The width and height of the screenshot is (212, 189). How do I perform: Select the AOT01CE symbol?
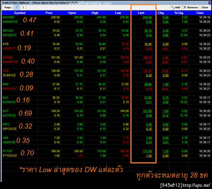coord(9,116)
